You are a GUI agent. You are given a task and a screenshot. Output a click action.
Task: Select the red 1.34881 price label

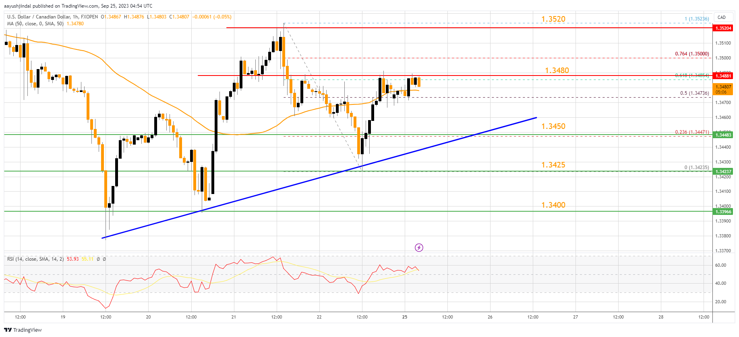coord(723,76)
